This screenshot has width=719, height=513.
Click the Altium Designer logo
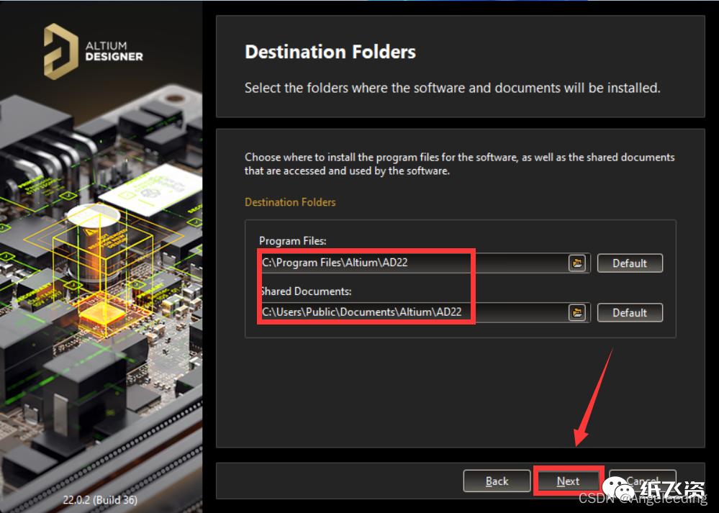tap(93, 50)
